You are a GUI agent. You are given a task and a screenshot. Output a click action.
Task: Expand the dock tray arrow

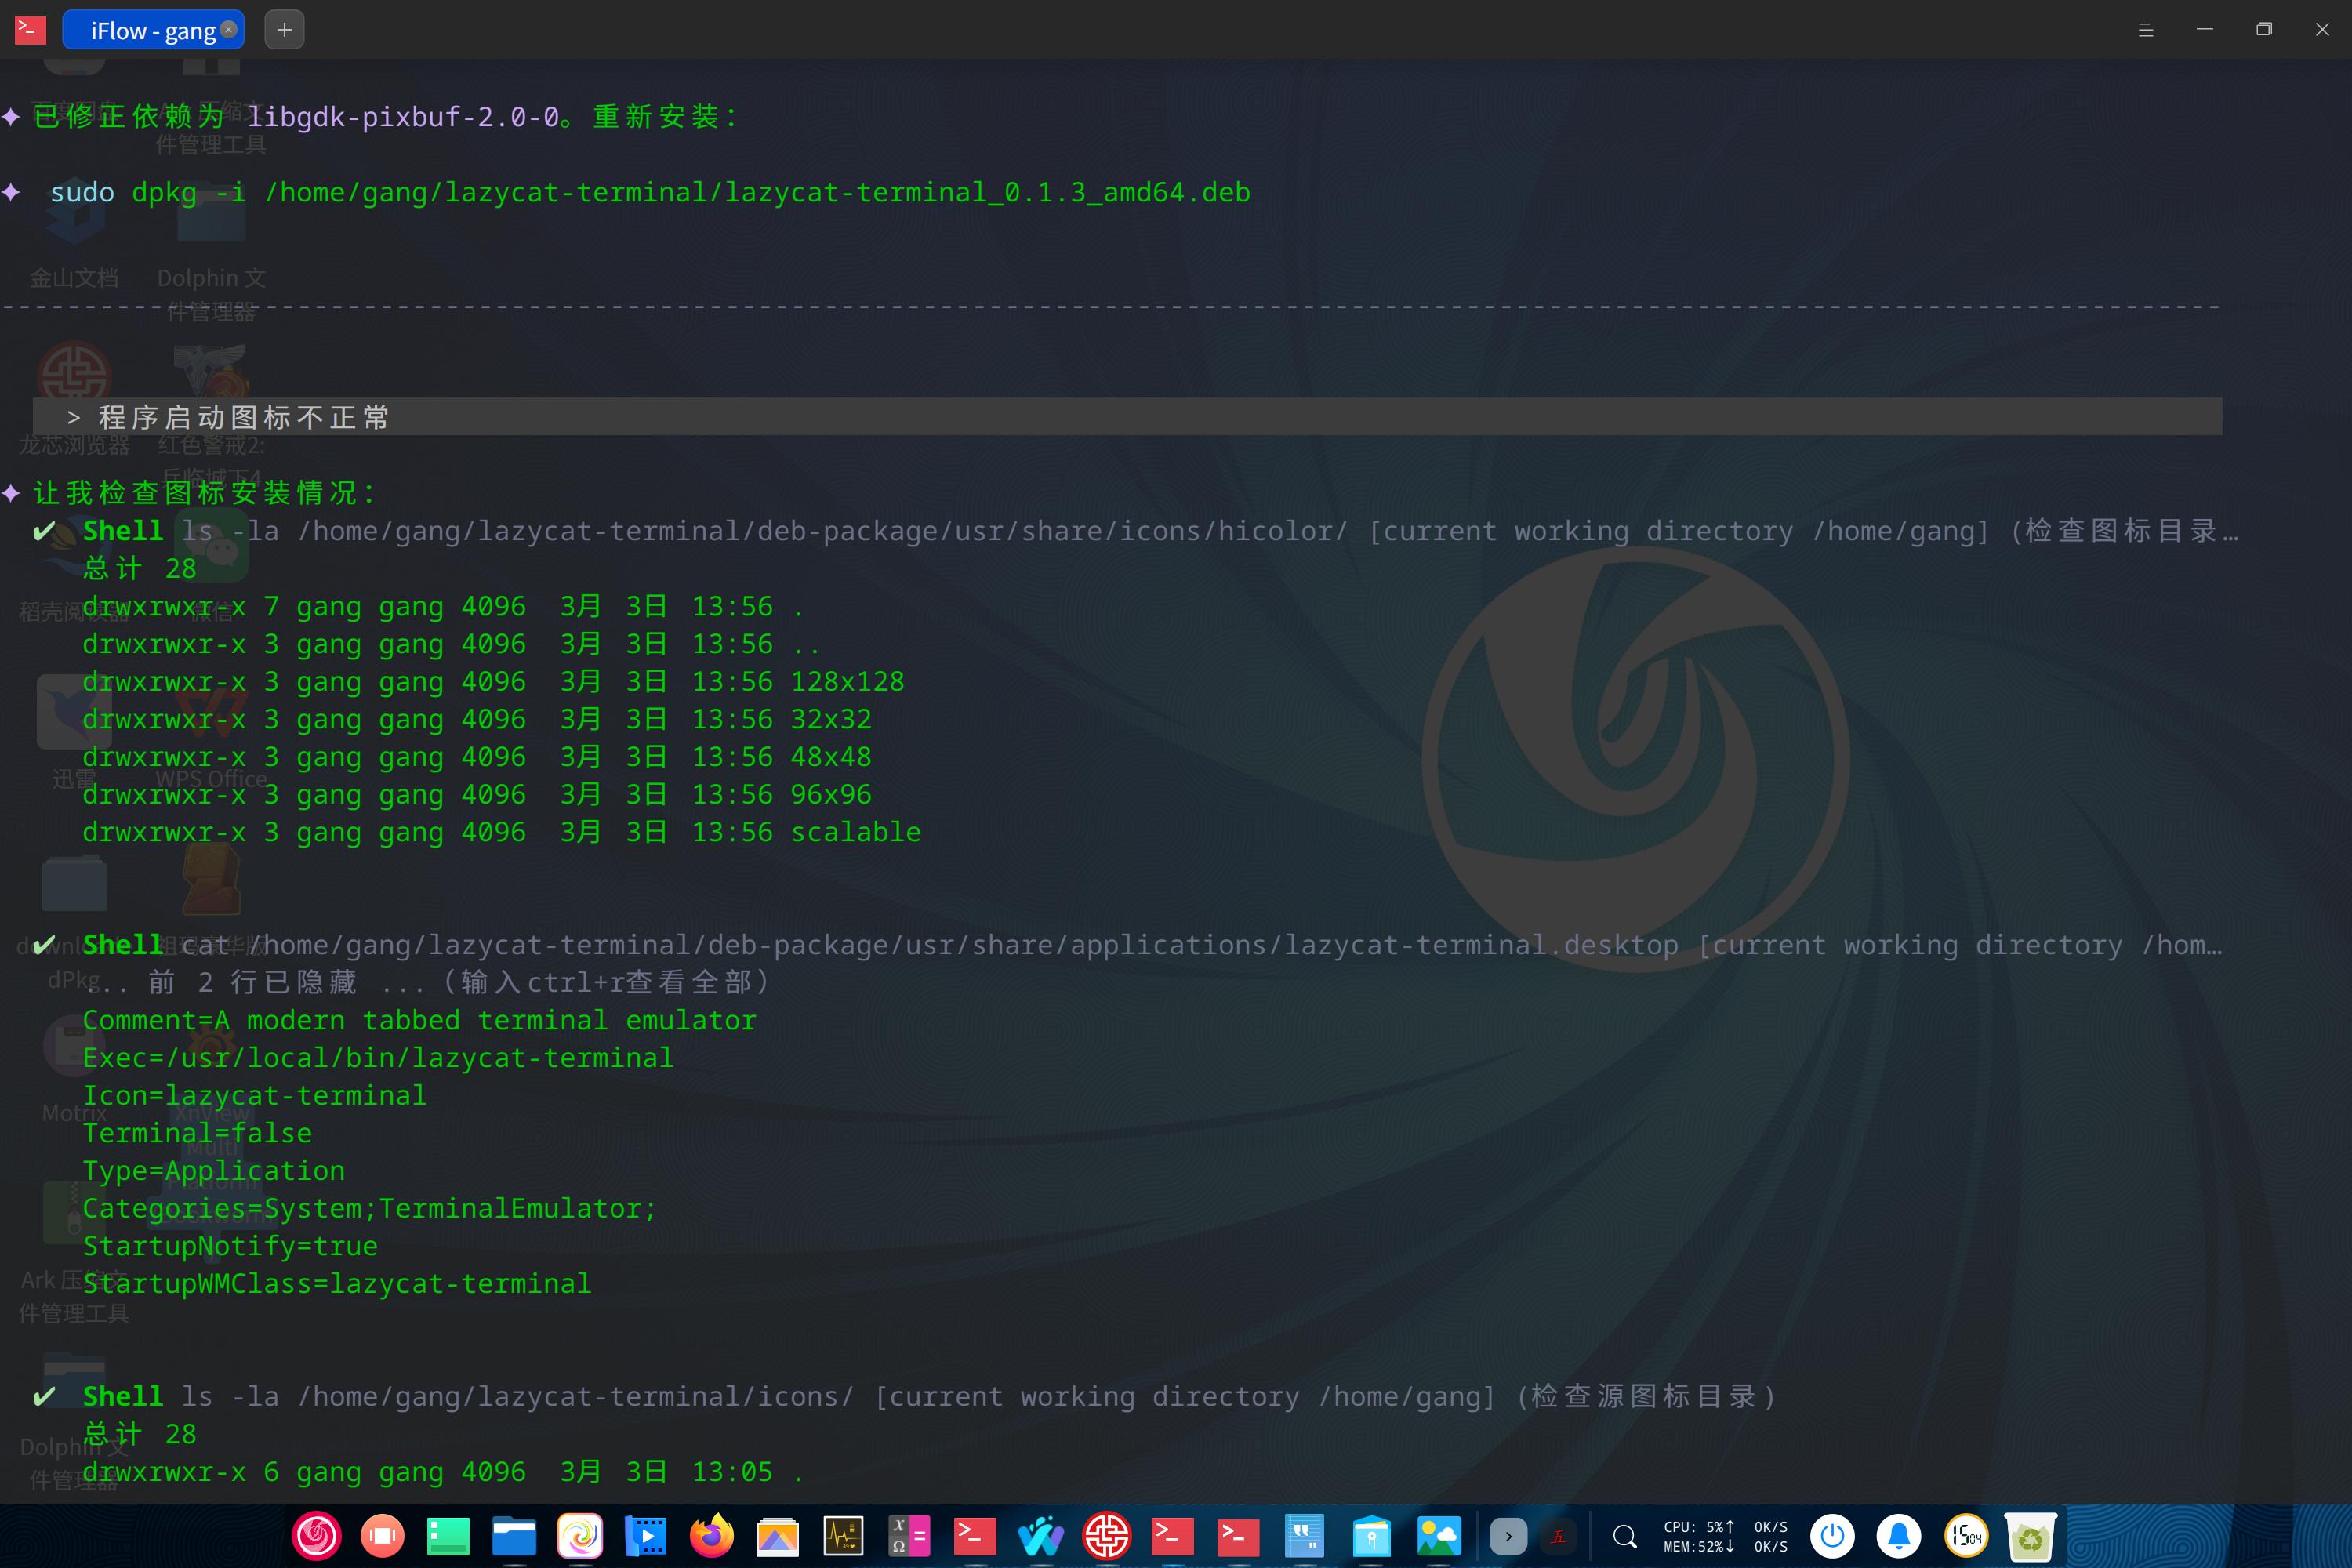(x=1508, y=1536)
